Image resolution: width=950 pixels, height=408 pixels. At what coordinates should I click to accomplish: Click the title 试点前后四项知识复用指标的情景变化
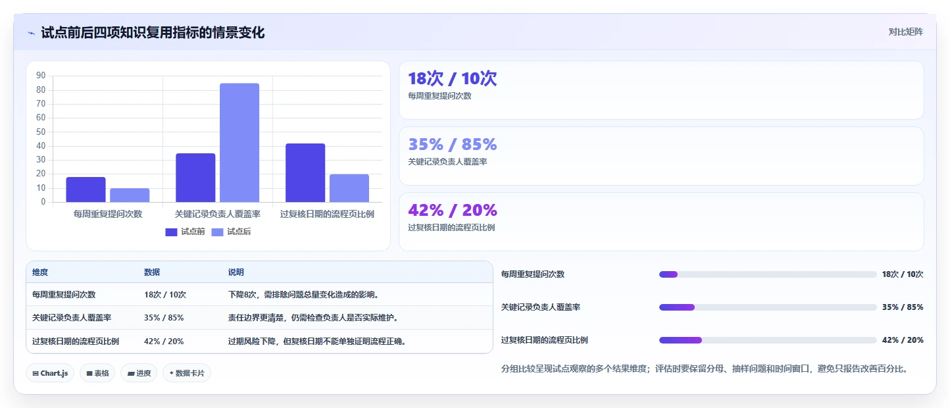click(153, 32)
